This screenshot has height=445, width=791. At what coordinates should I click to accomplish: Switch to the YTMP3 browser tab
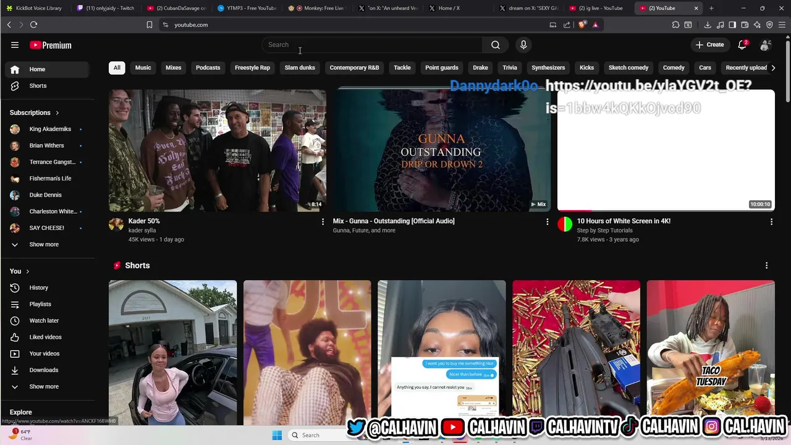click(247, 8)
